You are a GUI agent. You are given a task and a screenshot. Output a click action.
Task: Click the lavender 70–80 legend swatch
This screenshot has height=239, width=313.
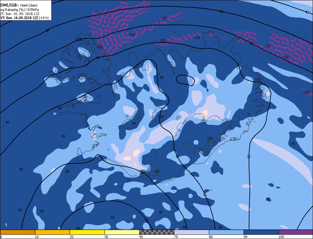[x=192, y=232]
